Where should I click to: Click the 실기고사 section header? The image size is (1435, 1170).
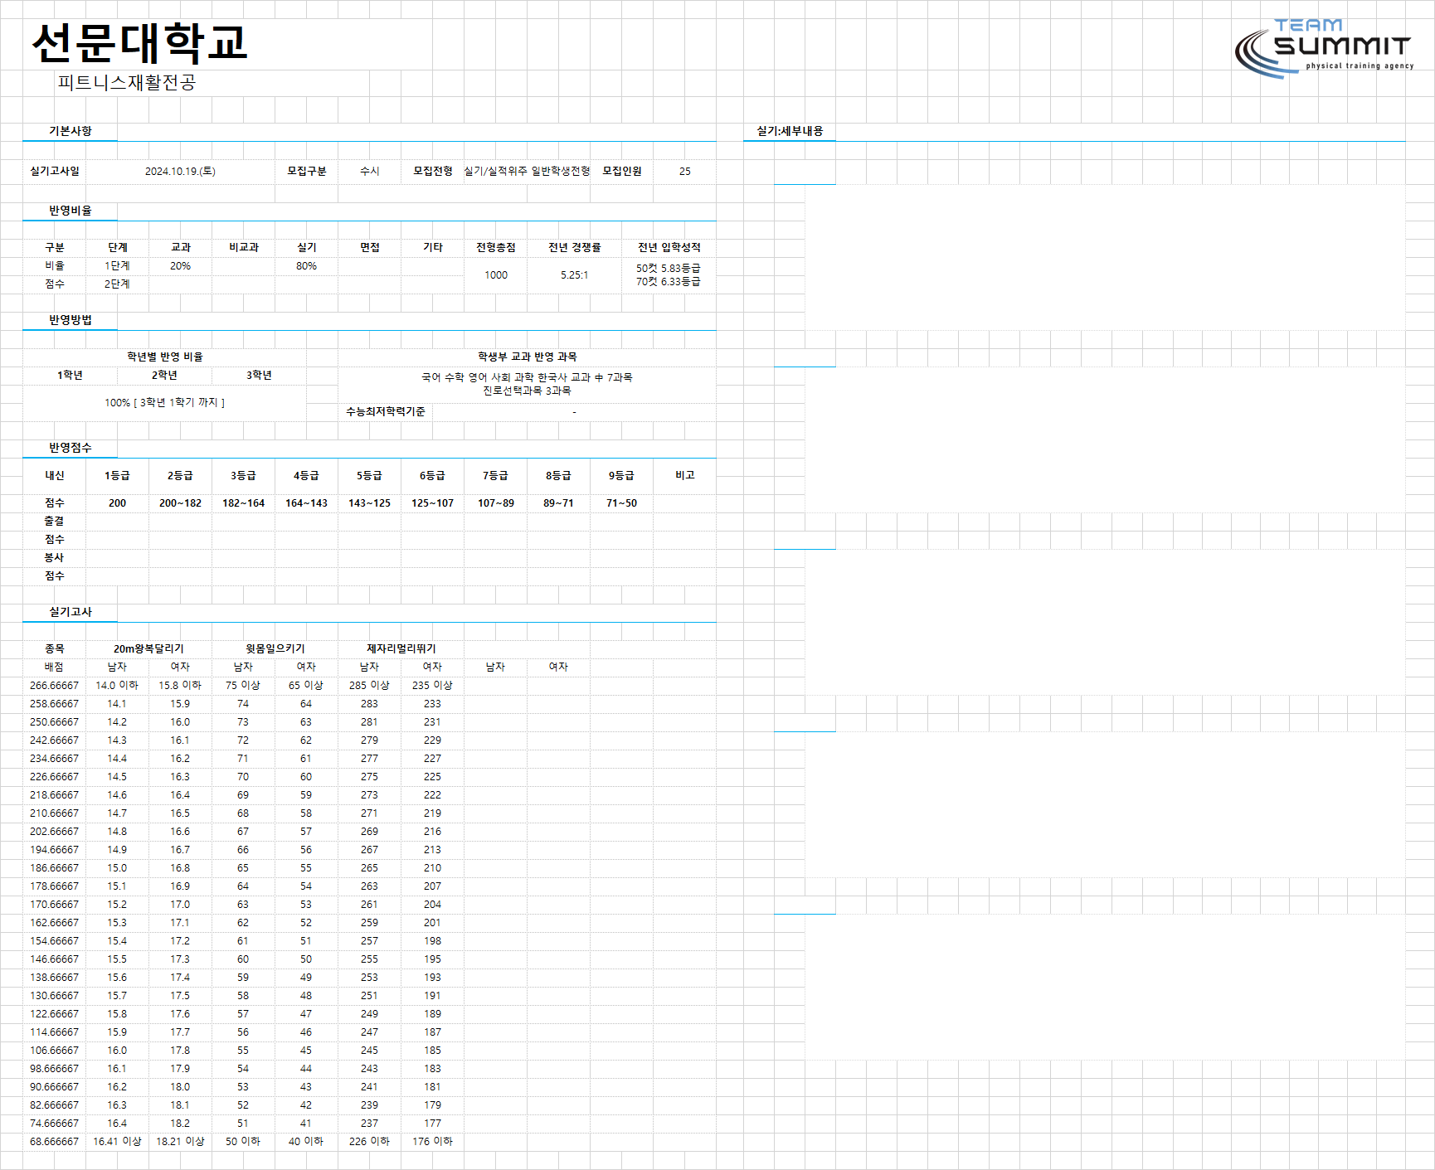pos(70,612)
